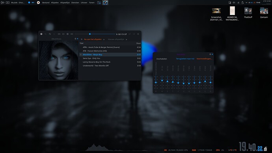Select 'ATB - Future Memories (HD)' track
The image size is (272, 153).
pyautogui.click(x=110, y=51)
